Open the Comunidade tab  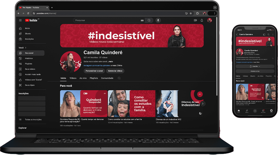tap(107, 78)
